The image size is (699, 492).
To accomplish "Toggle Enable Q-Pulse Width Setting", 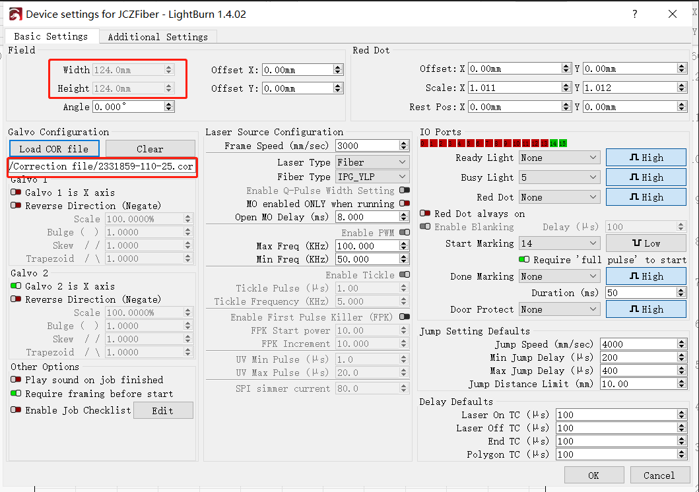I will click(x=405, y=190).
